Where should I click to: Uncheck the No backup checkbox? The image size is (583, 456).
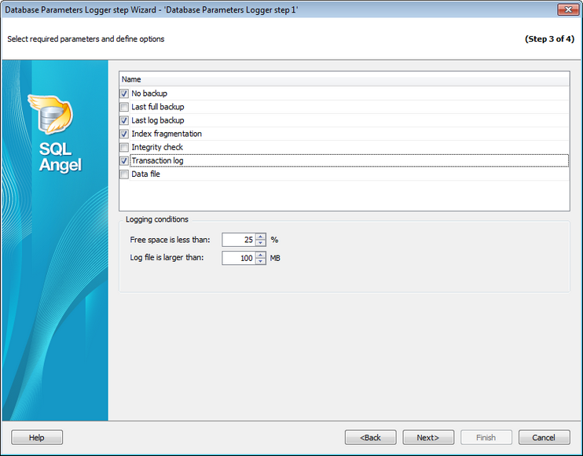point(124,94)
